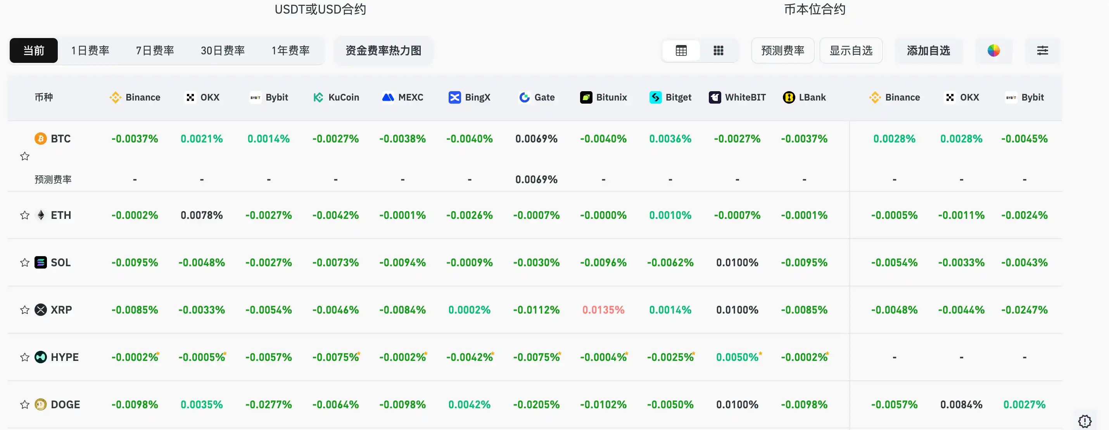Select the 1日费率 tab
The width and height of the screenshot is (1109, 430).
tap(90, 50)
